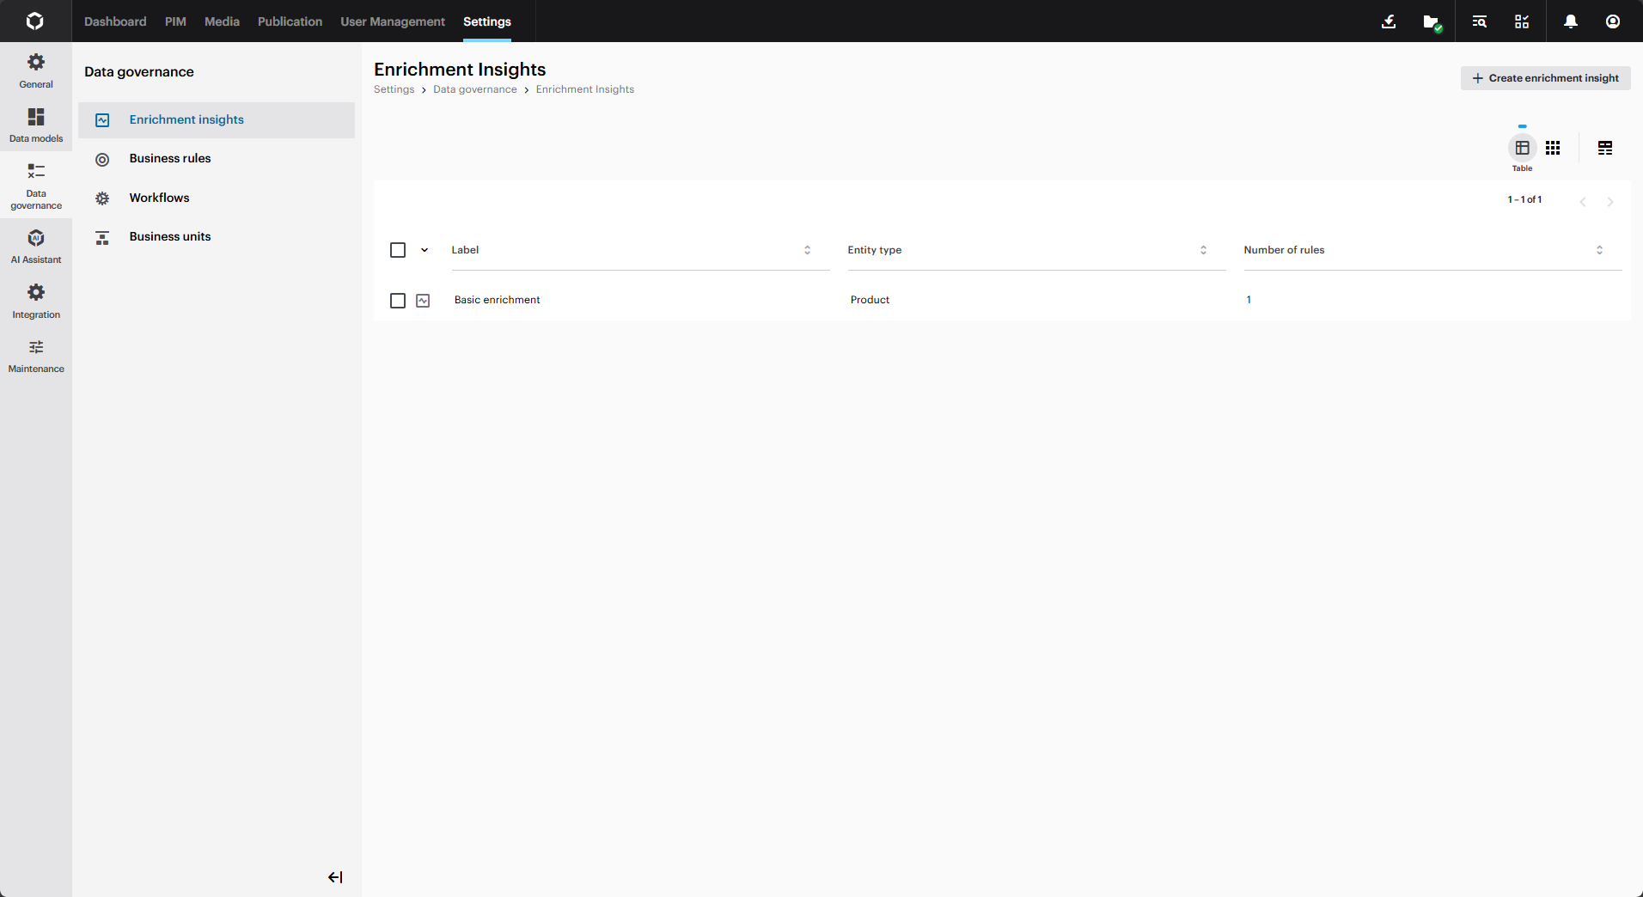Screen dimensions: 1643x897
Task: Open the user account avatar icon
Action: tap(1613, 21)
